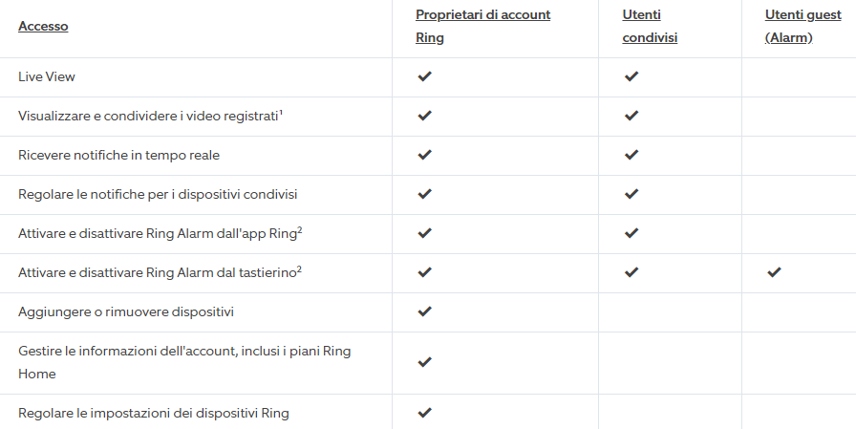Click owner checkmark for Visualizzare e condividere video

point(424,116)
